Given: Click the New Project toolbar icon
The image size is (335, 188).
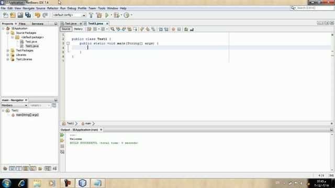Looking at the screenshot, I should tap(13, 15).
